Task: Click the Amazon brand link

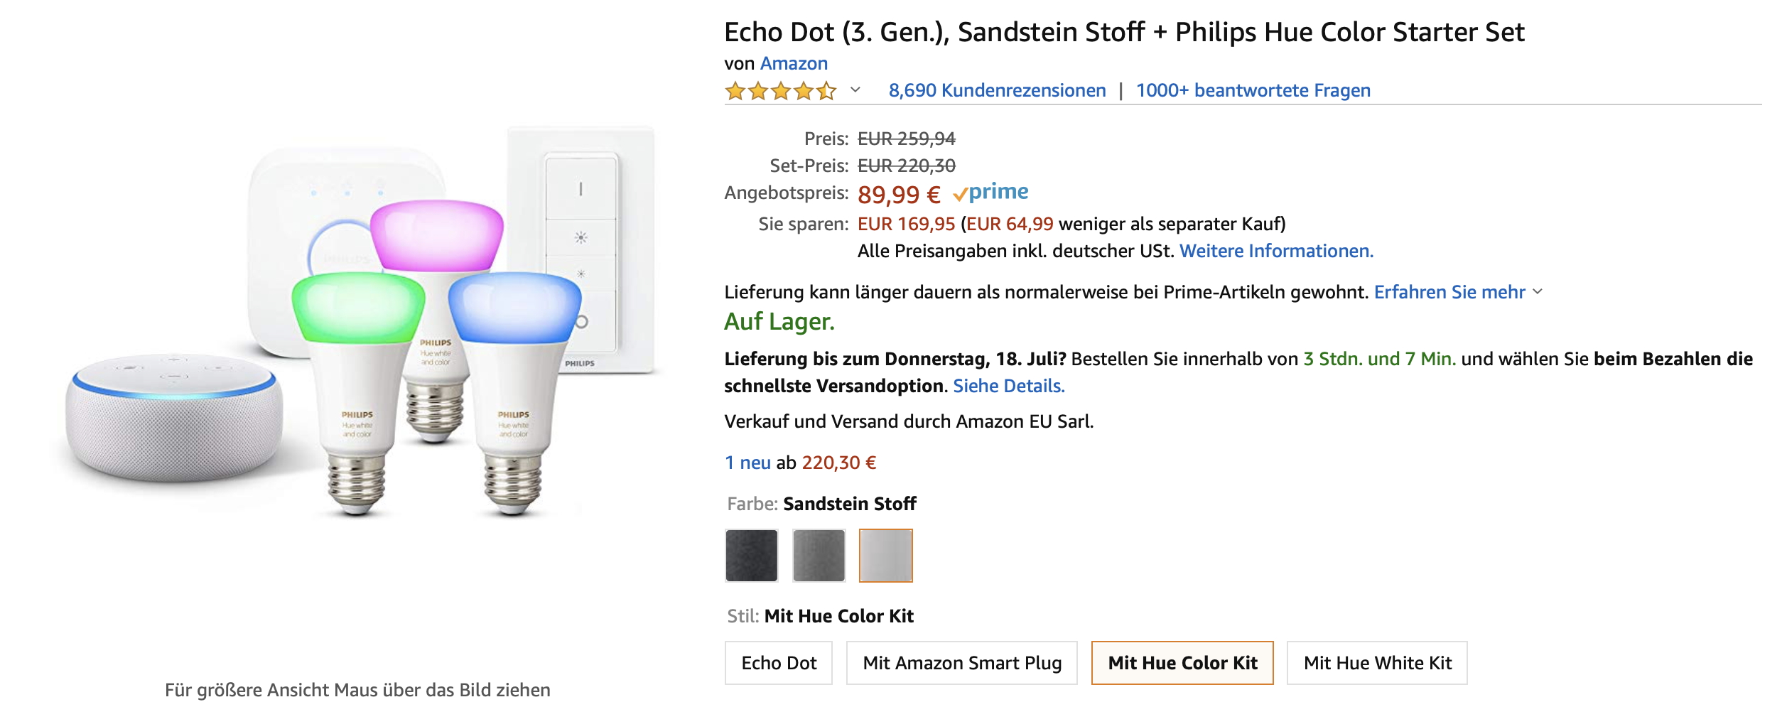Action: (794, 64)
